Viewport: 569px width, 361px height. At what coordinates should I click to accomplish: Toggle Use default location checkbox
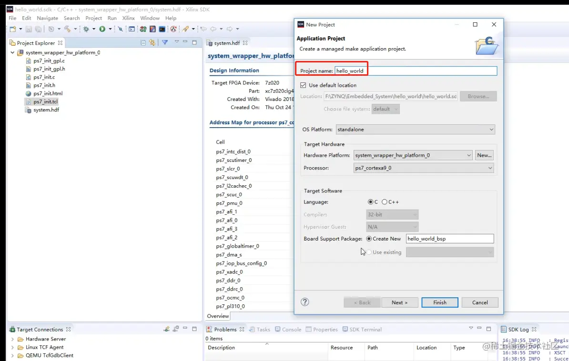(303, 85)
